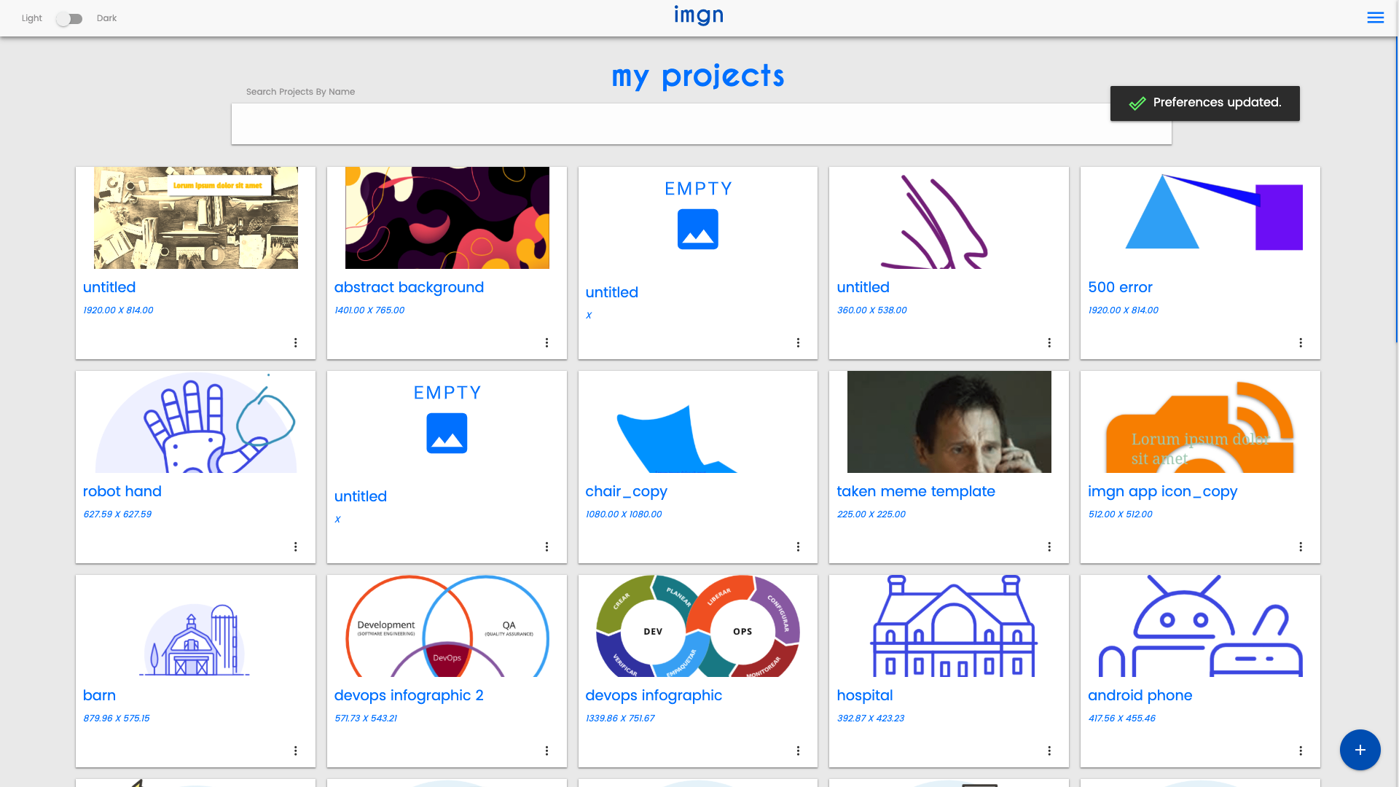Open options menu for abstract background card
Screen dimensions: 1399x787
546,342
